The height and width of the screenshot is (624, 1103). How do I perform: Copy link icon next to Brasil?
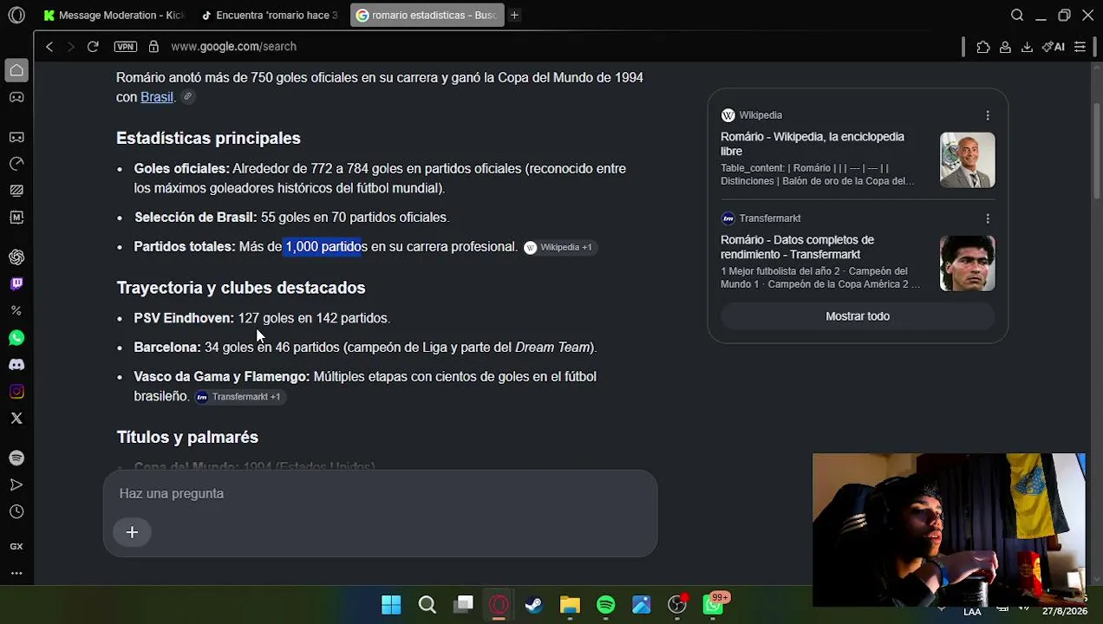187,97
